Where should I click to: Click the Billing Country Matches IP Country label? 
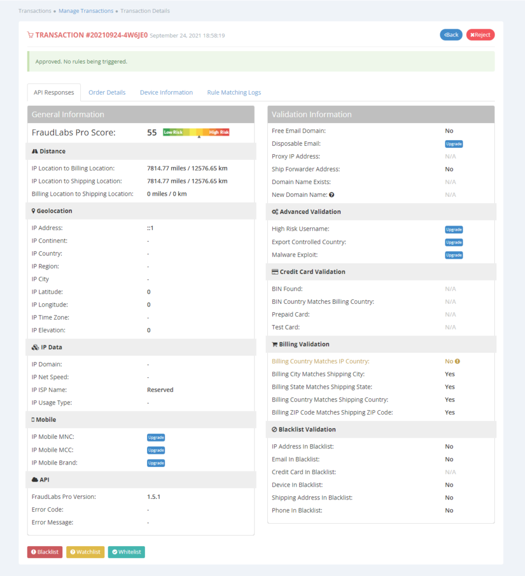click(x=321, y=362)
